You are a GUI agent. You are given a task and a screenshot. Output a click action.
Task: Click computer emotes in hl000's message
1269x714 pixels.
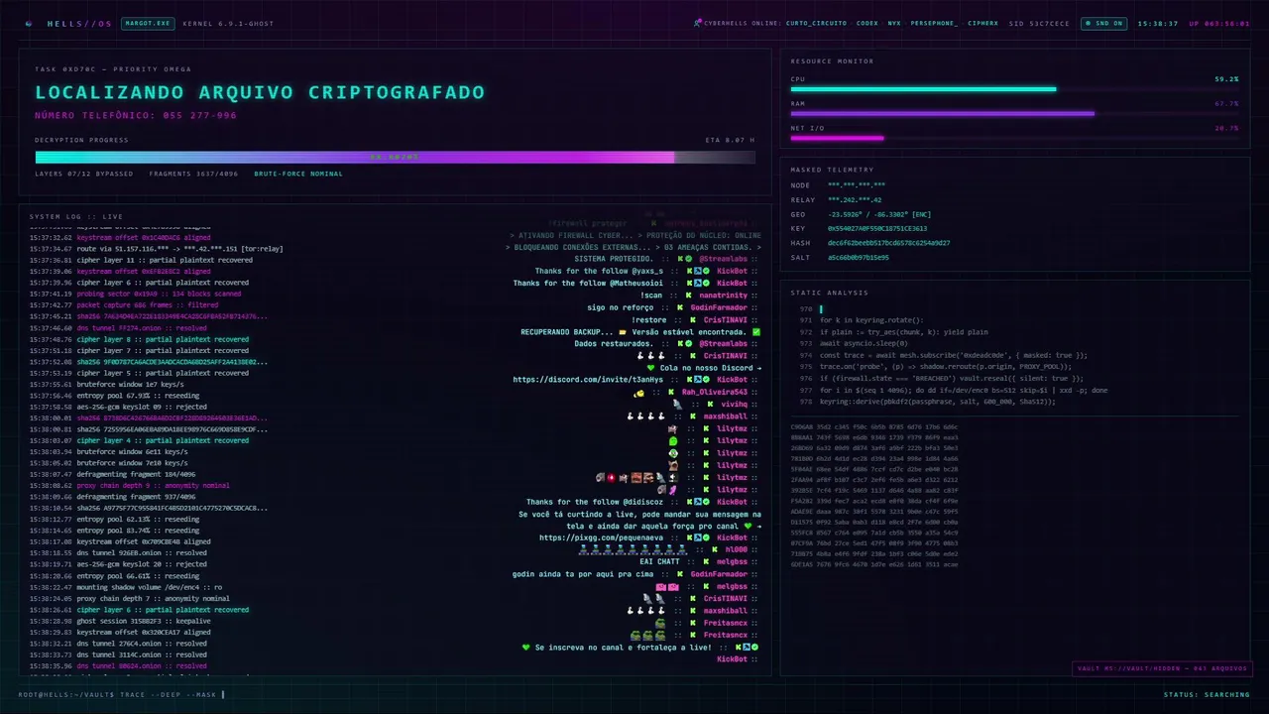[633, 549]
